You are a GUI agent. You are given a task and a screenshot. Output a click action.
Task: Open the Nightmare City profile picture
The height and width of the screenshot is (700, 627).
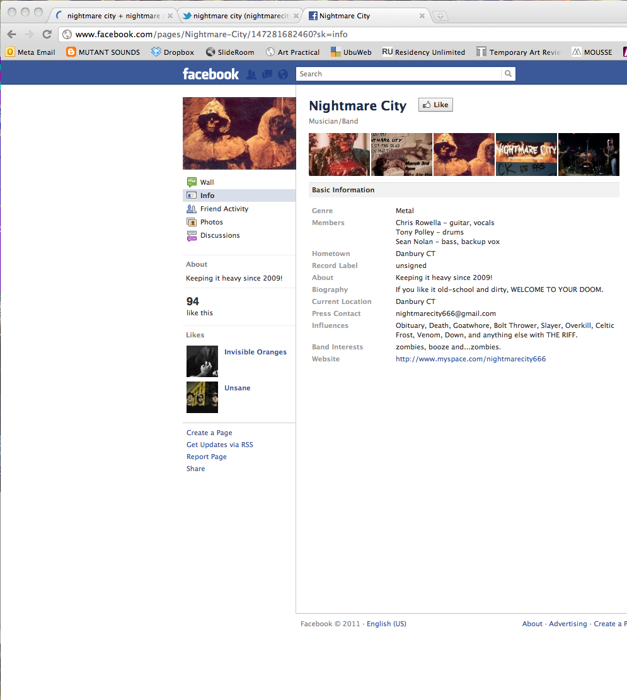click(239, 134)
